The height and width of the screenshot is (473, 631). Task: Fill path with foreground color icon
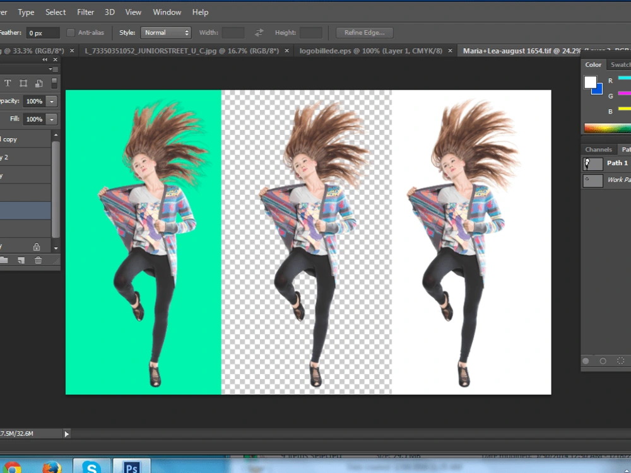586,361
